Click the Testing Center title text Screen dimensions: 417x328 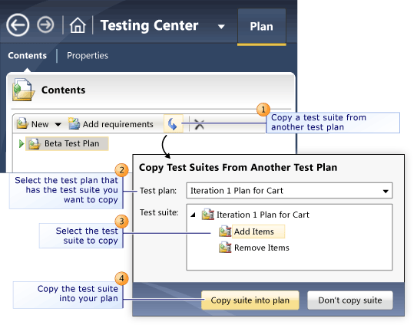(x=149, y=26)
